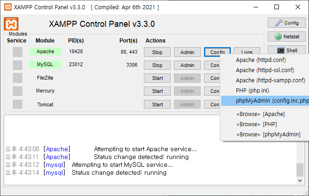Select Apache (httpd.conf) from the menu
The height and width of the screenshot is (196, 309).
(x=265, y=60)
